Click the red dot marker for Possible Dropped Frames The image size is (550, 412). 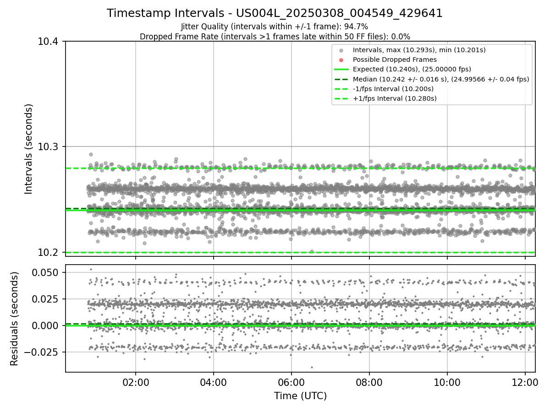coord(341,60)
